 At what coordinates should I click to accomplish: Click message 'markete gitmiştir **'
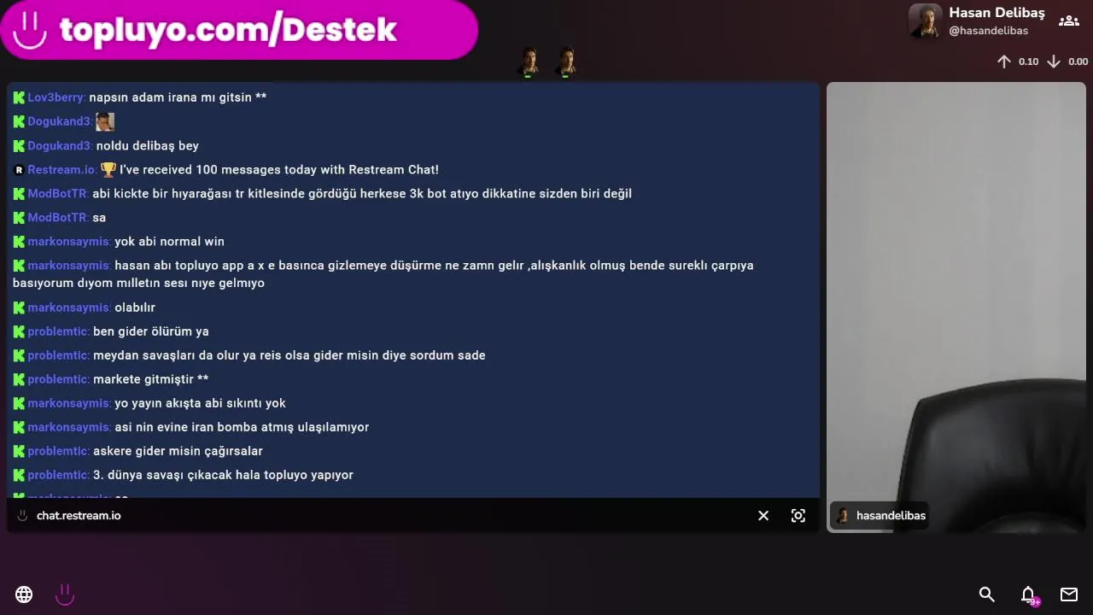point(151,379)
